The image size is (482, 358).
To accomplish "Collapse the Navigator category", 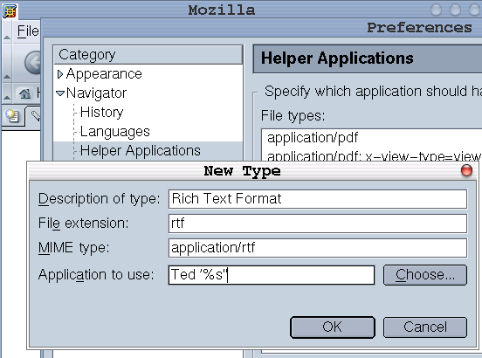I will [x=60, y=93].
